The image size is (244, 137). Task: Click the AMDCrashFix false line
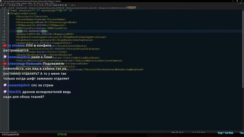click(42, 28)
